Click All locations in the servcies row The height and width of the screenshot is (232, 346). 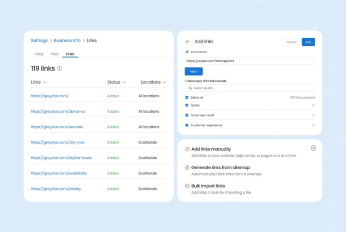(148, 127)
